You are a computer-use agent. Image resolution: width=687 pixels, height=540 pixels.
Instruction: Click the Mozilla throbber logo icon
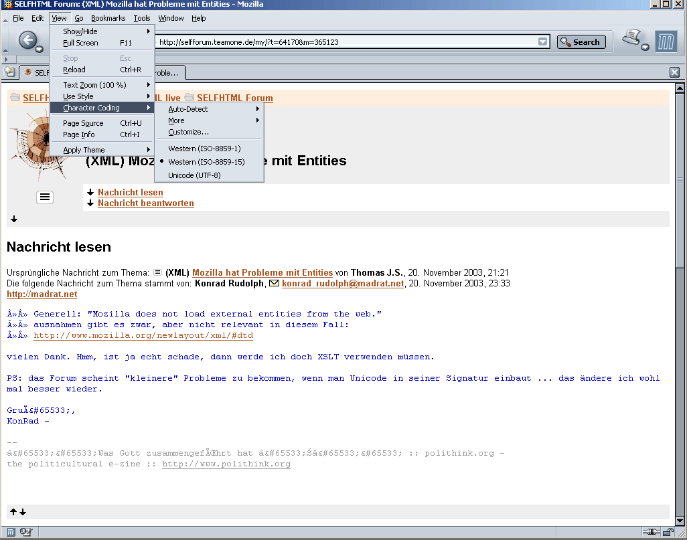[x=666, y=41]
